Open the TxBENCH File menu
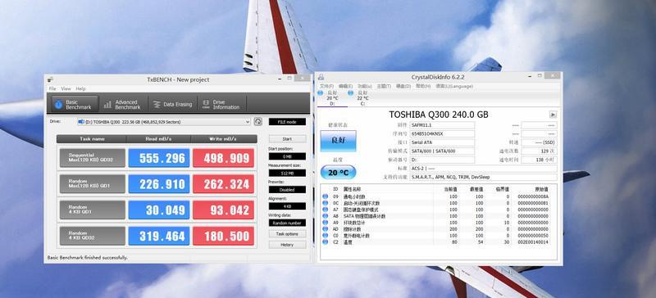This screenshot has width=656, height=298. click(52, 88)
